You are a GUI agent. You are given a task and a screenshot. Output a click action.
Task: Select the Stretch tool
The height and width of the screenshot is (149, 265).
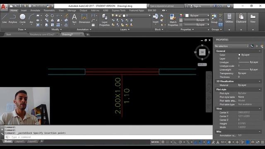[x=47, y=25]
